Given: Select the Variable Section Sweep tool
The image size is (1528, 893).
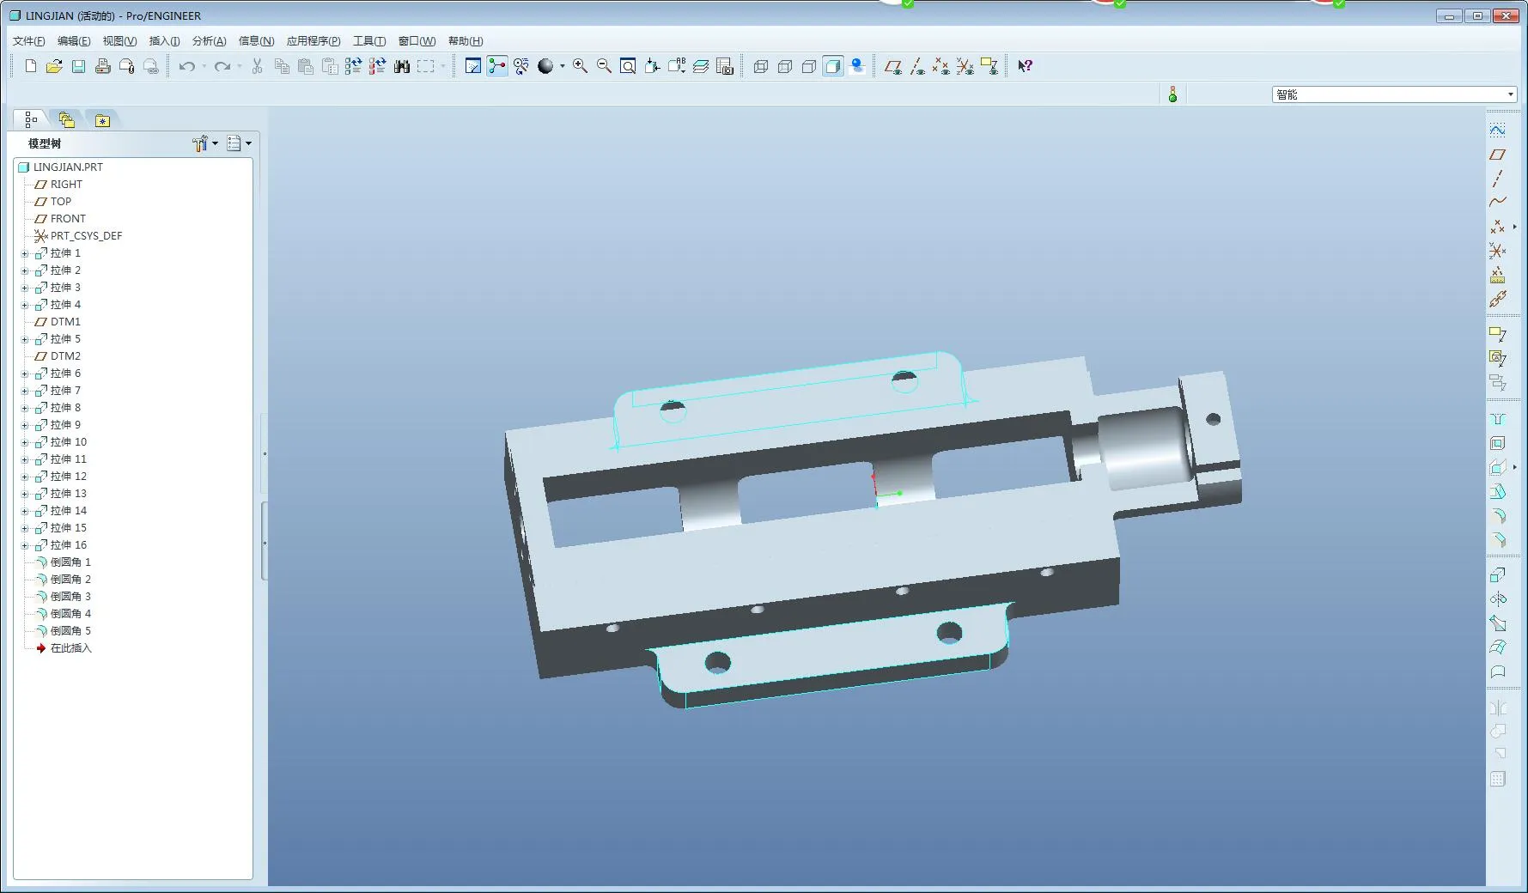Looking at the screenshot, I should point(1497,623).
